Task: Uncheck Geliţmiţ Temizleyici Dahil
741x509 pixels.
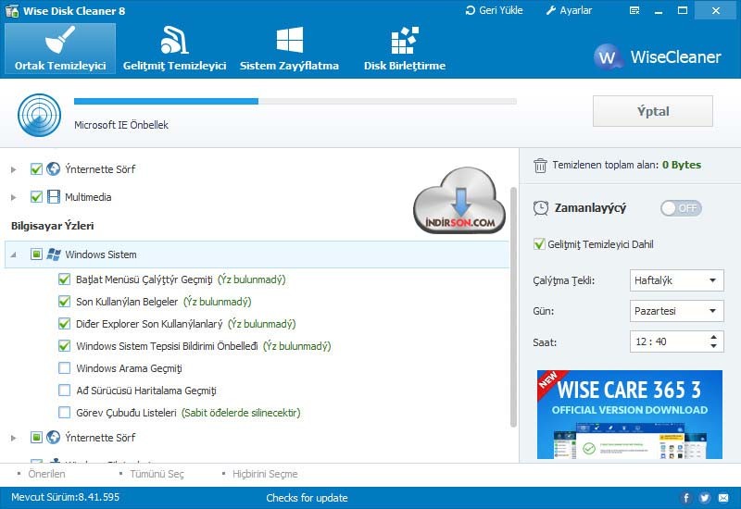Action: (539, 244)
